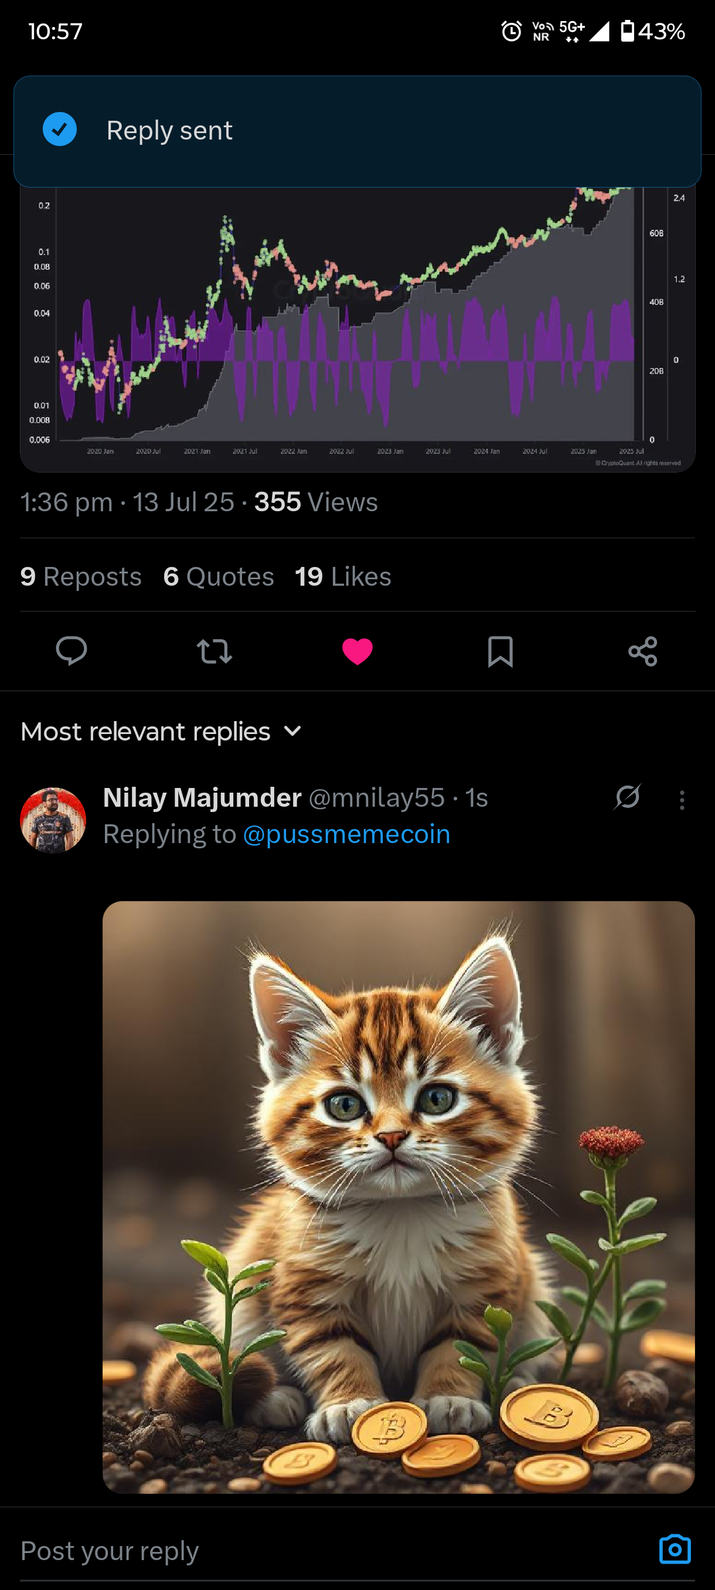Tap Post your reply field
This screenshot has height=1590, width=715.
pyautogui.click(x=333, y=1551)
